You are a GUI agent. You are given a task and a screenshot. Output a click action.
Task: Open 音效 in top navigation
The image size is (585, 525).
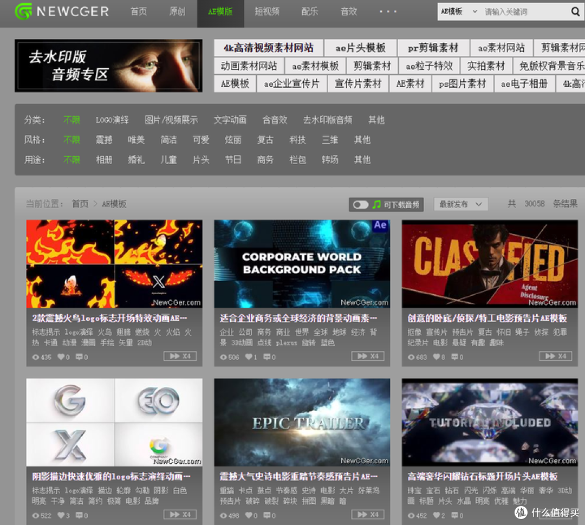(x=349, y=11)
